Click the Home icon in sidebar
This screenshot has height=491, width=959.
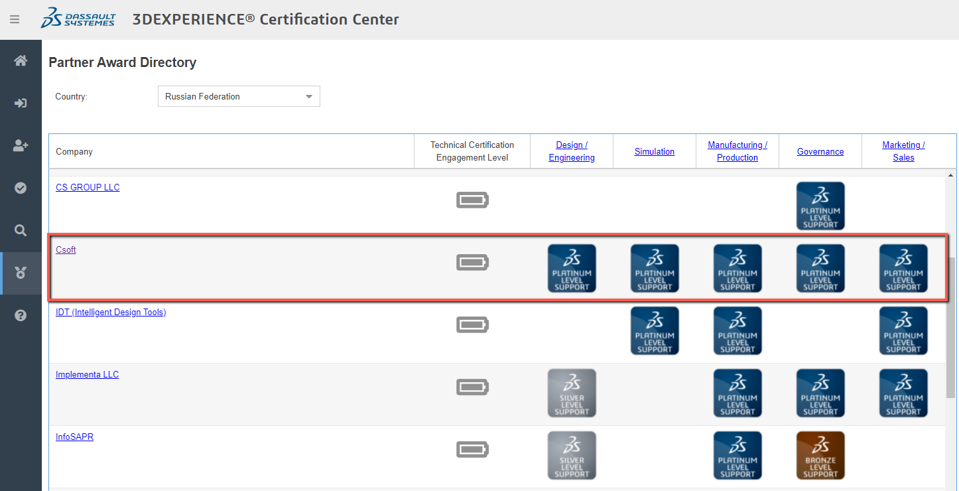pos(21,61)
